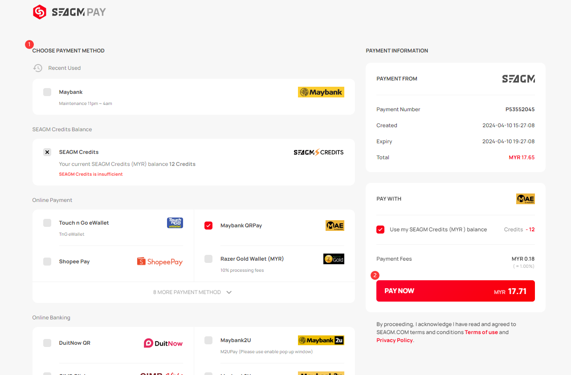Select the DuitNow QR checkbox
Image resolution: width=571 pixels, height=375 pixels.
click(47, 343)
